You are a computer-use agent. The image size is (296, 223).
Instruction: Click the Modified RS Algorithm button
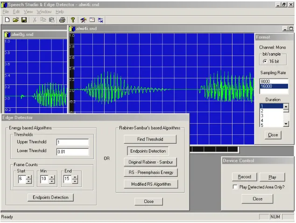click(x=151, y=184)
